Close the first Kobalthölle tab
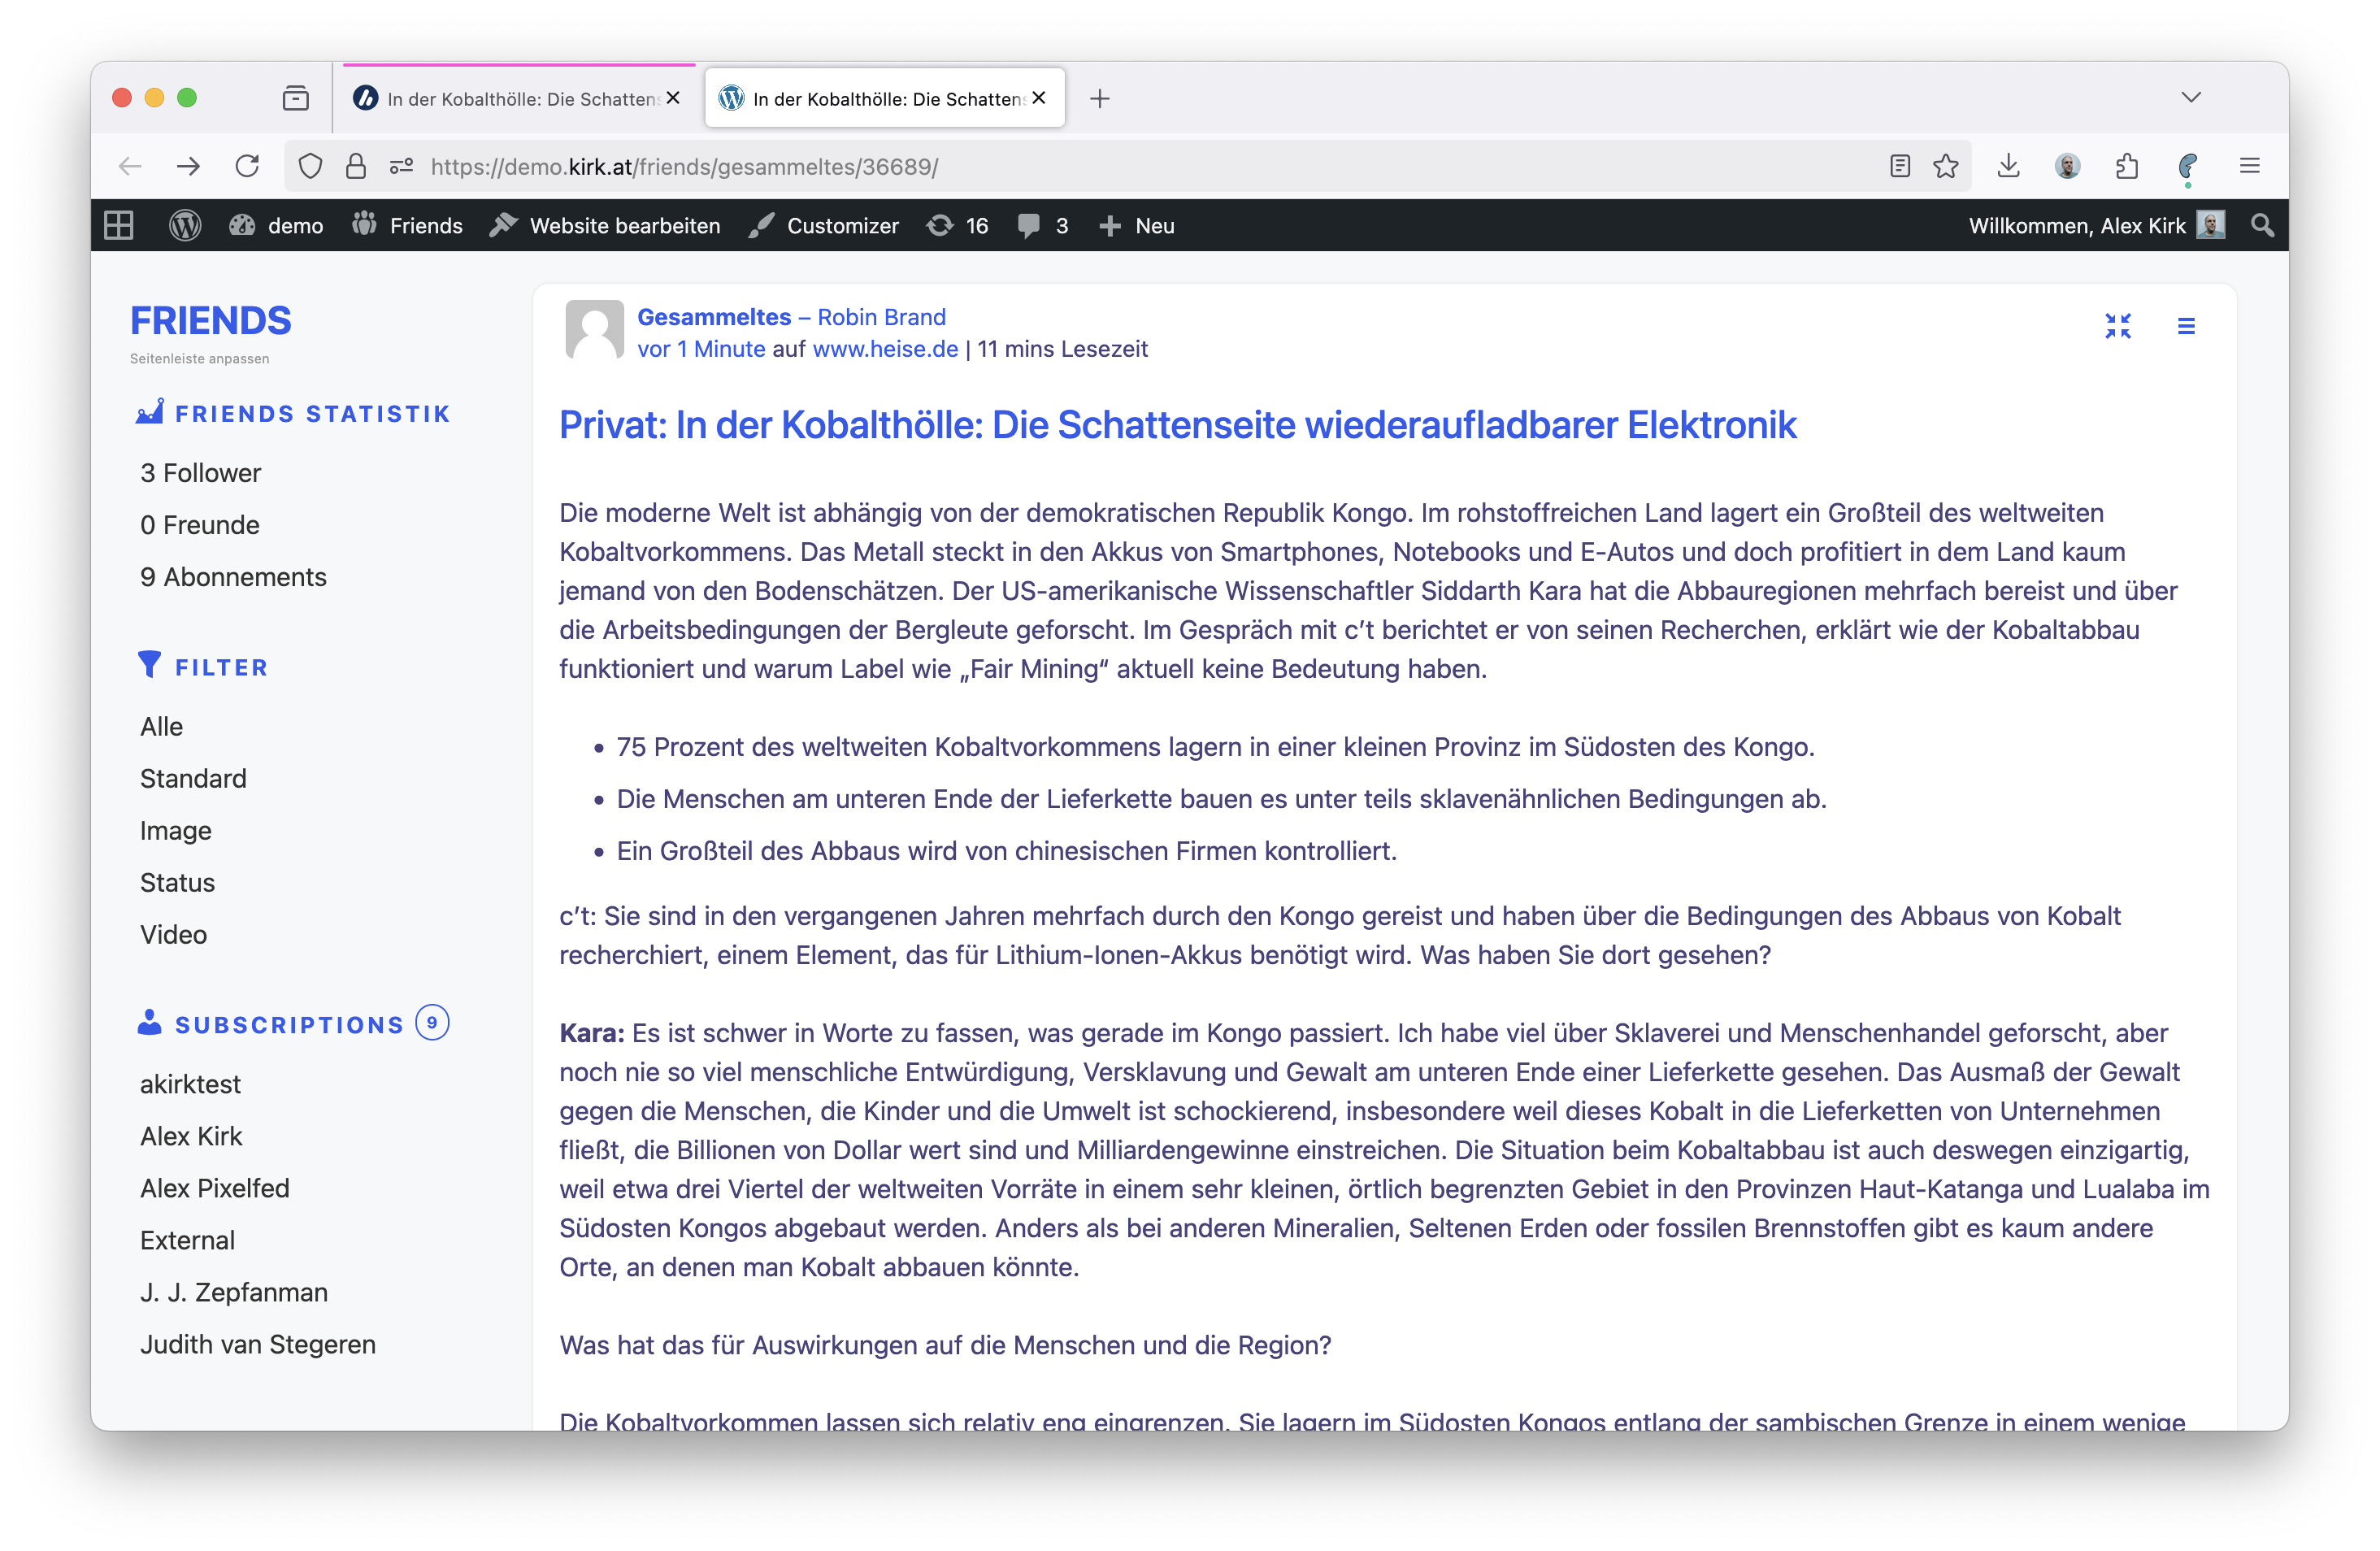This screenshot has height=1551, width=2380. click(x=673, y=98)
